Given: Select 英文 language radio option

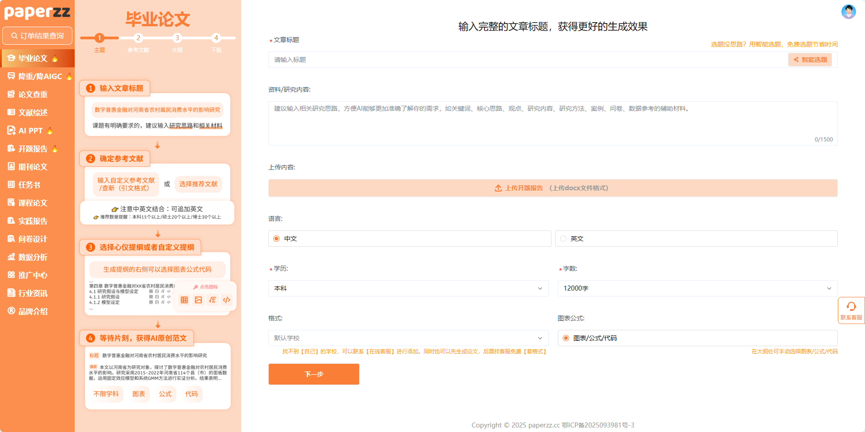Looking at the screenshot, I should (x=563, y=239).
